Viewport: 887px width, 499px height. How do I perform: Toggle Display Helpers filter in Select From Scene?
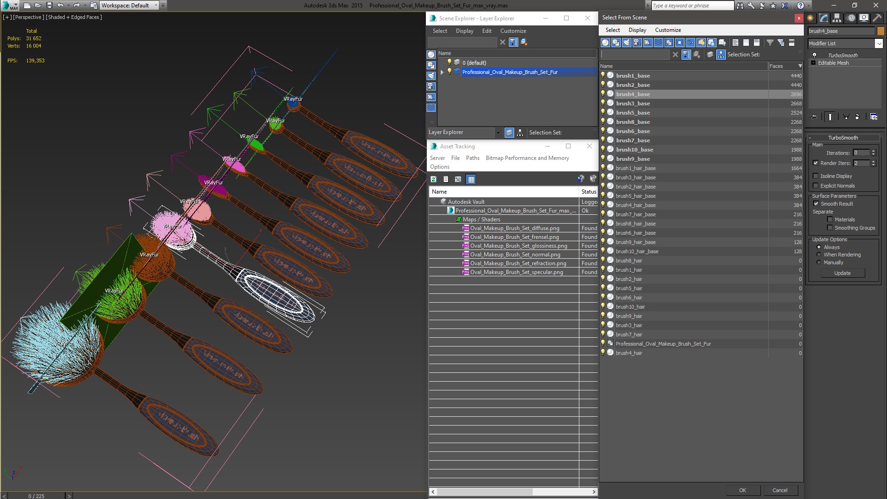click(x=648, y=43)
